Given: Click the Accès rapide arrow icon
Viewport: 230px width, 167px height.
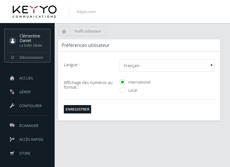Looking at the screenshot, I should click(12, 139).
